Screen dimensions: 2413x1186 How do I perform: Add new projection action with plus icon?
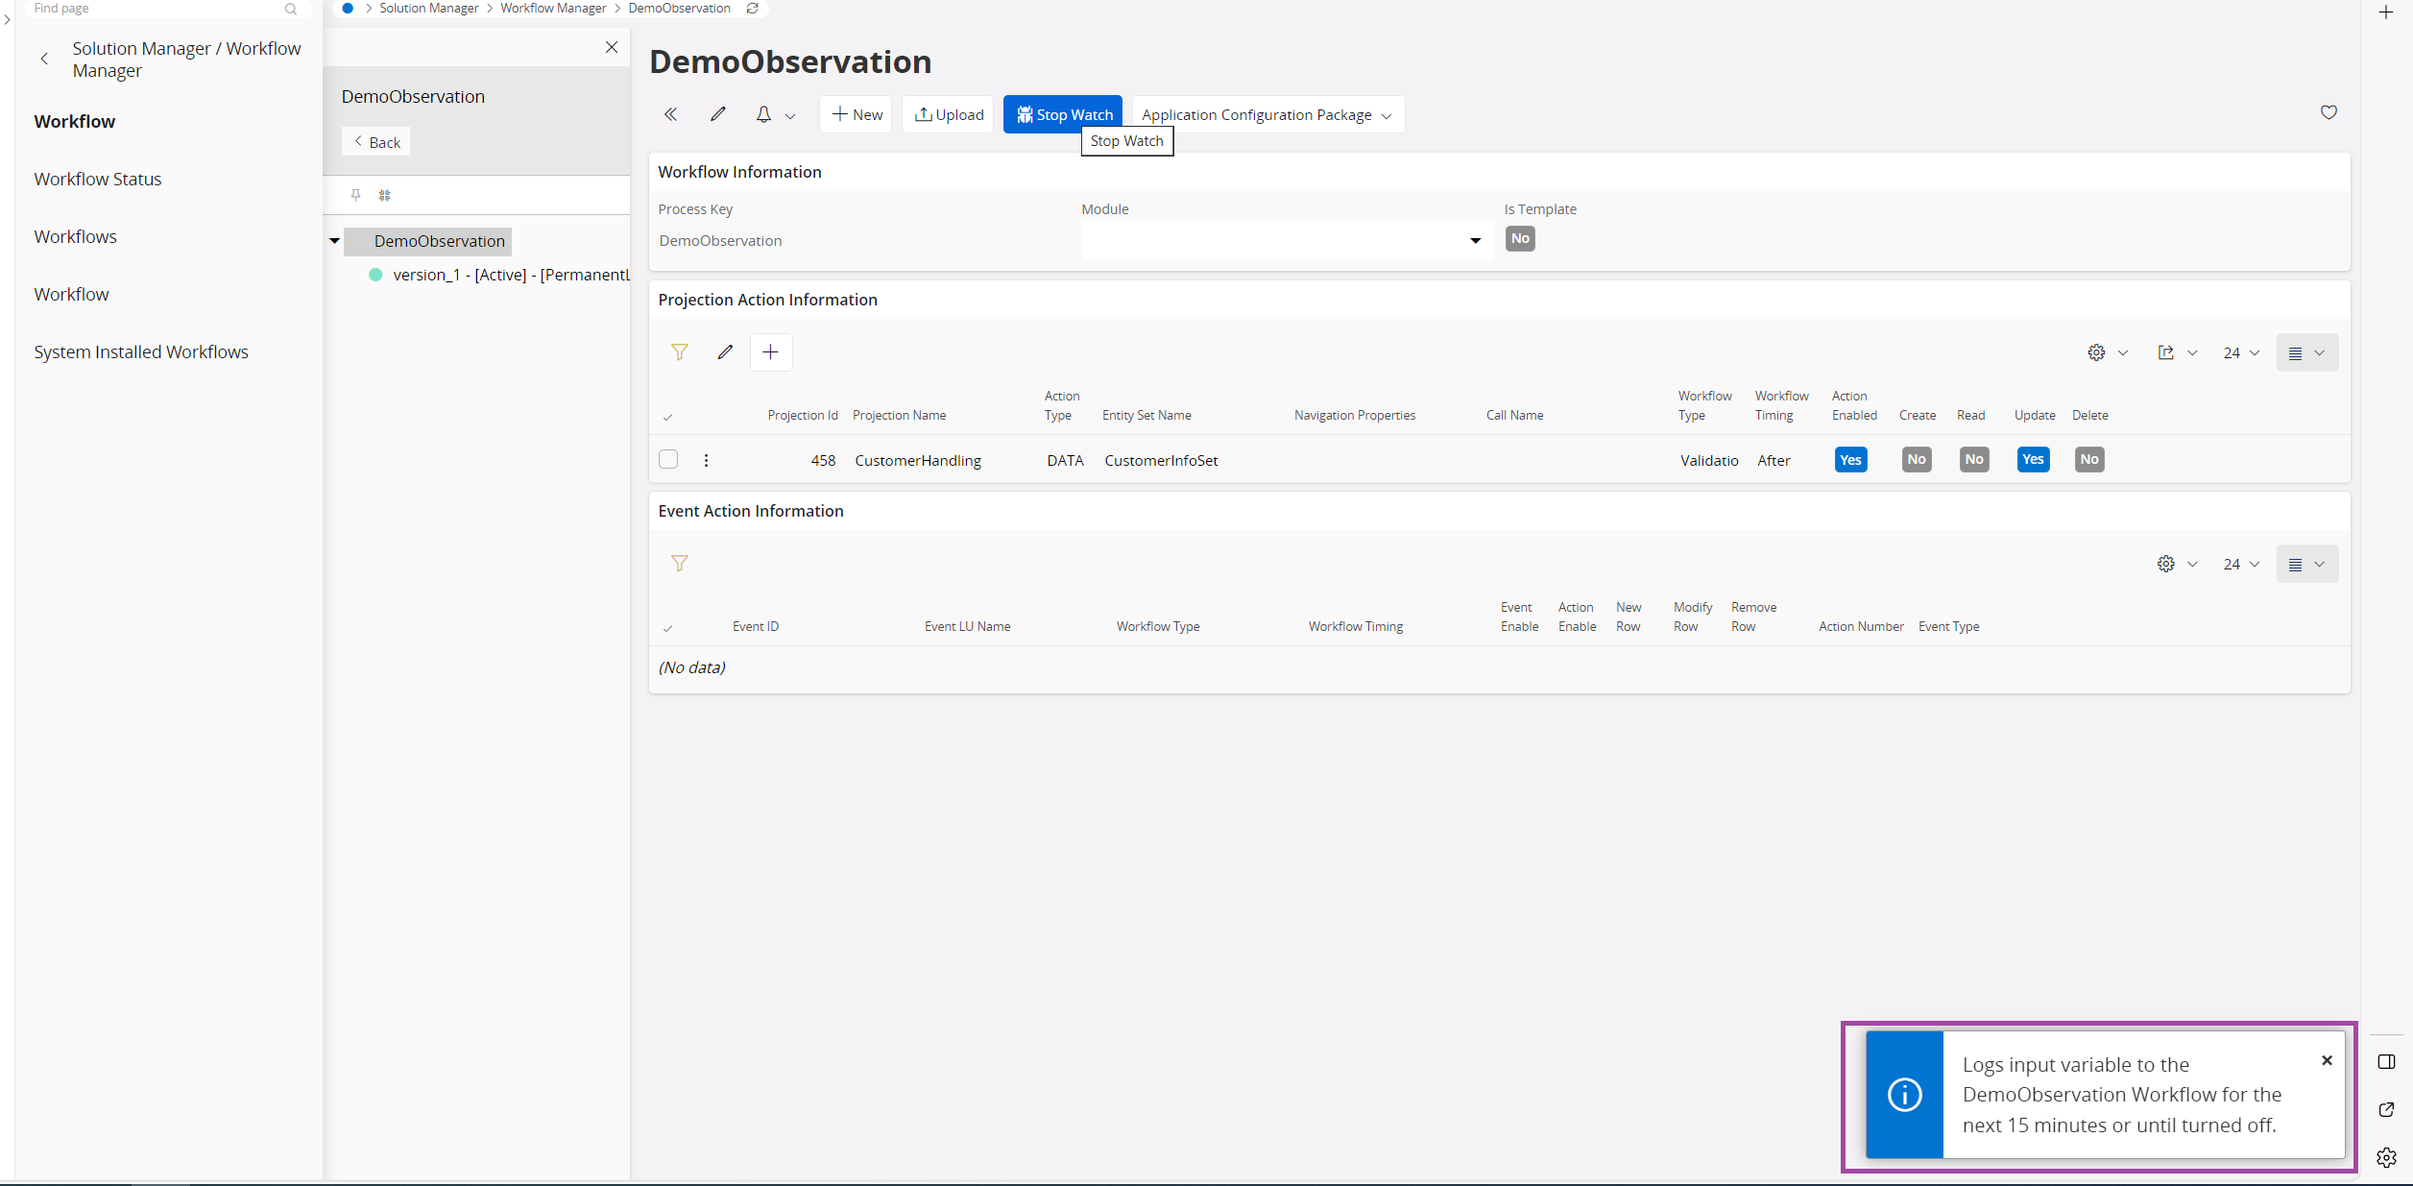[x=770, y=352]
